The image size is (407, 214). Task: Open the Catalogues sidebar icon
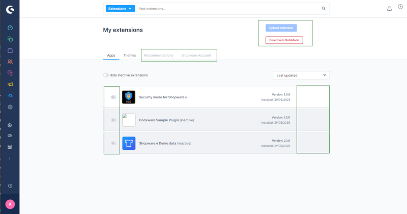[10, 39]
